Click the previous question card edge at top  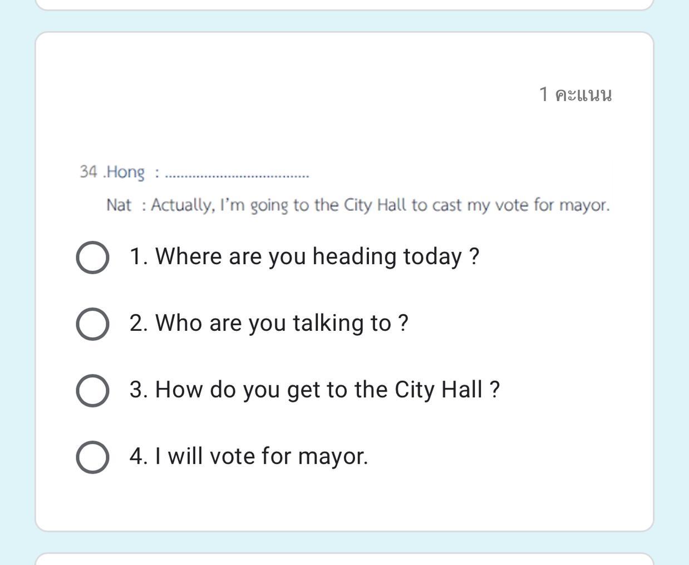[x=344, y=5]
